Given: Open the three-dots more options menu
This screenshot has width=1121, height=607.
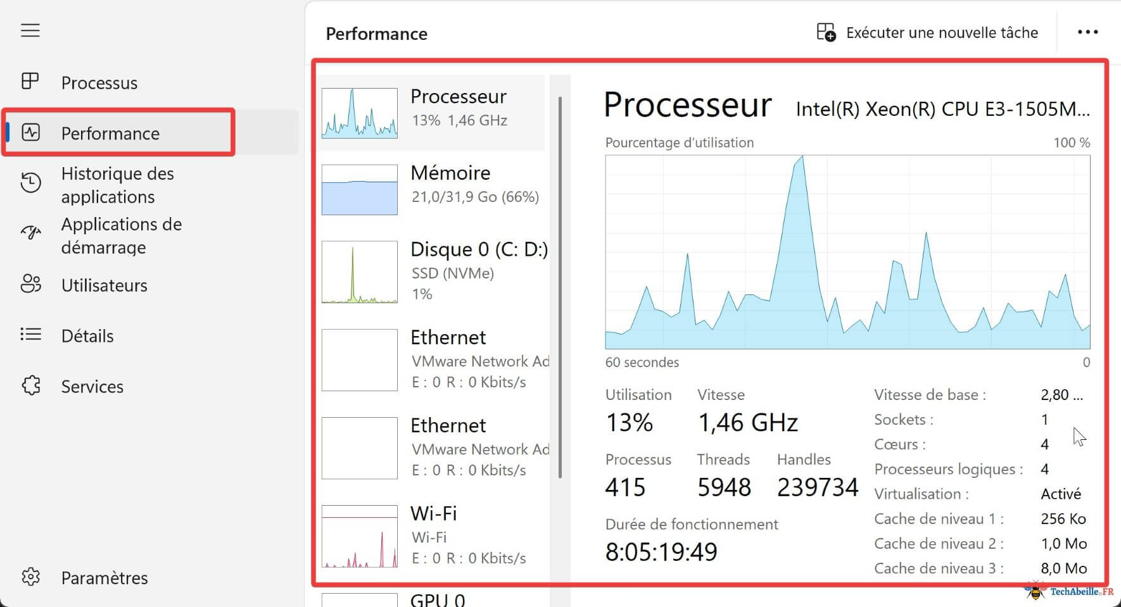Looking at the screenshot, I should 1087,32.
